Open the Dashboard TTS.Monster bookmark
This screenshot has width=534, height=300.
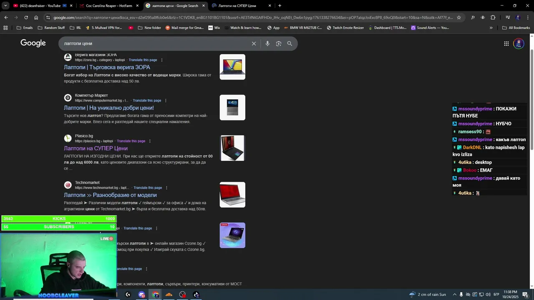387,28
